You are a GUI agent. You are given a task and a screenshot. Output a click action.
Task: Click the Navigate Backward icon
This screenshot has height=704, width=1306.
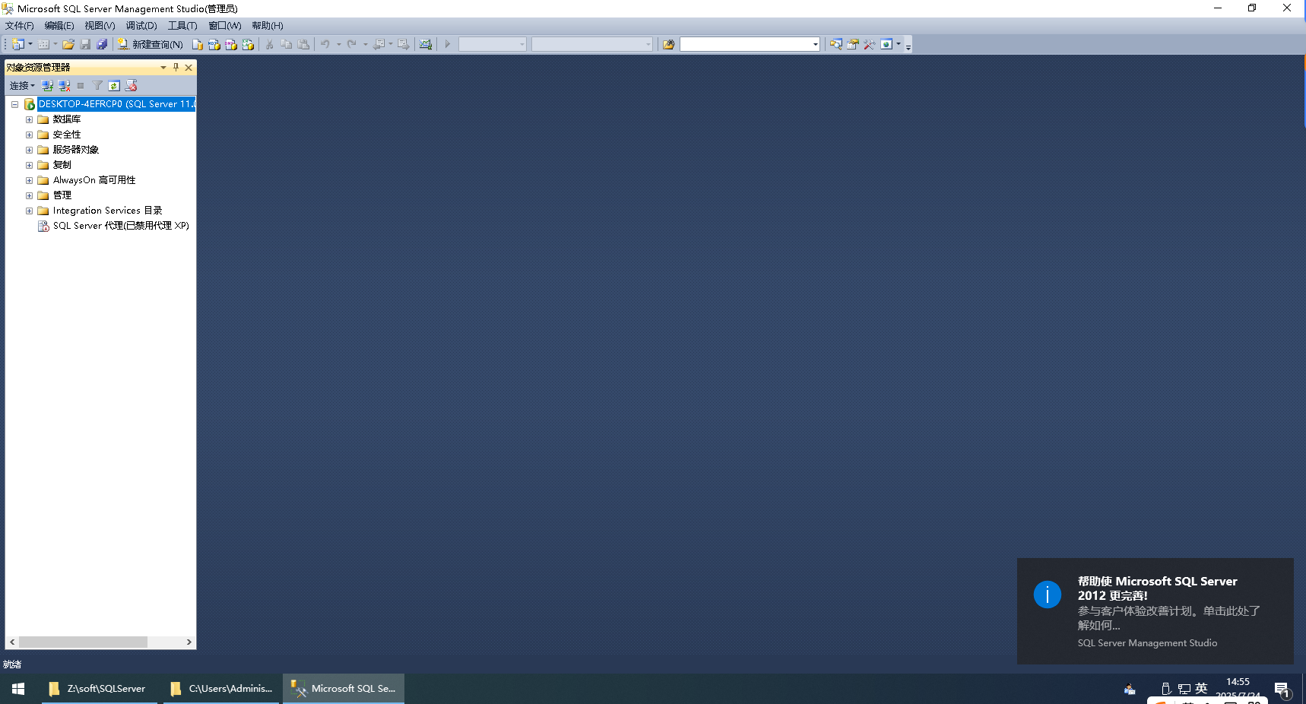tap(379, 44)
